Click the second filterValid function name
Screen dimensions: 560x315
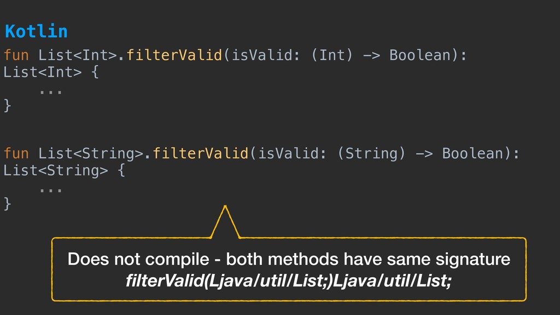coord(200,154)
